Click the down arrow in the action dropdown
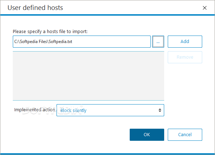The height and width of the screenshot is (155, 215). (160, 111)
